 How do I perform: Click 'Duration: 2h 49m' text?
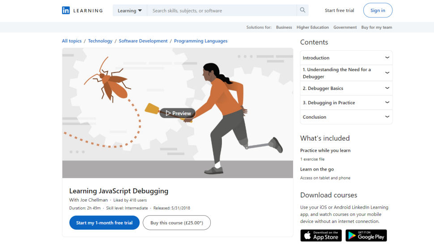85,208
